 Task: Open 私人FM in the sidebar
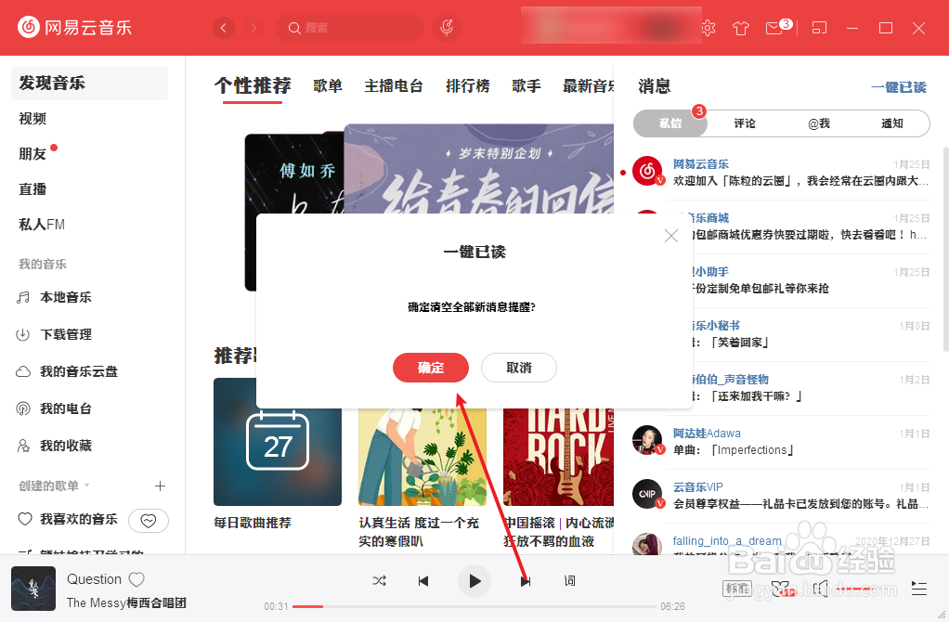point(42,225)
